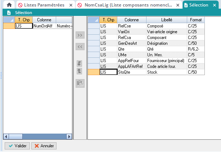Close the NomCsaLig tab
Viewport: 221px width, 152px height.
177,5
